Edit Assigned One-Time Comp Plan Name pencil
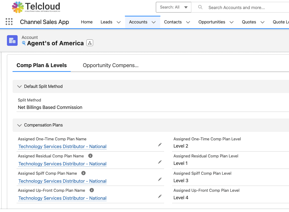 coord(160,145)
